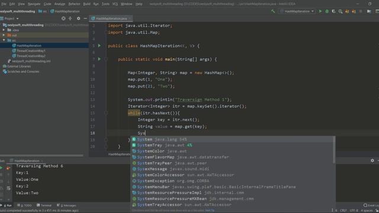Open the Refactor menu
379x213 pixels.
pos(74,4)
